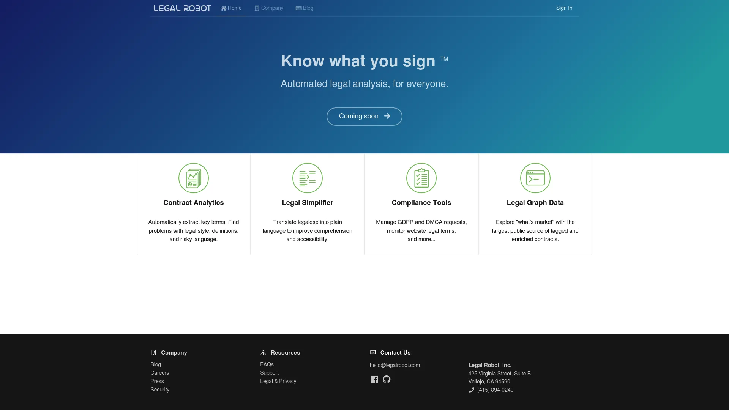
Task: Select the Legal Graph Data heading
Action: [535, 203]
